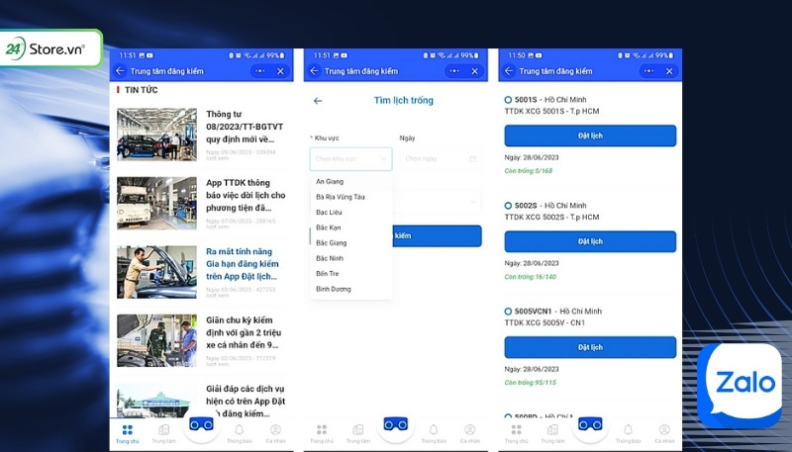
Task: Open the Chọn ngày date field
Action: (x=441, y=159)
